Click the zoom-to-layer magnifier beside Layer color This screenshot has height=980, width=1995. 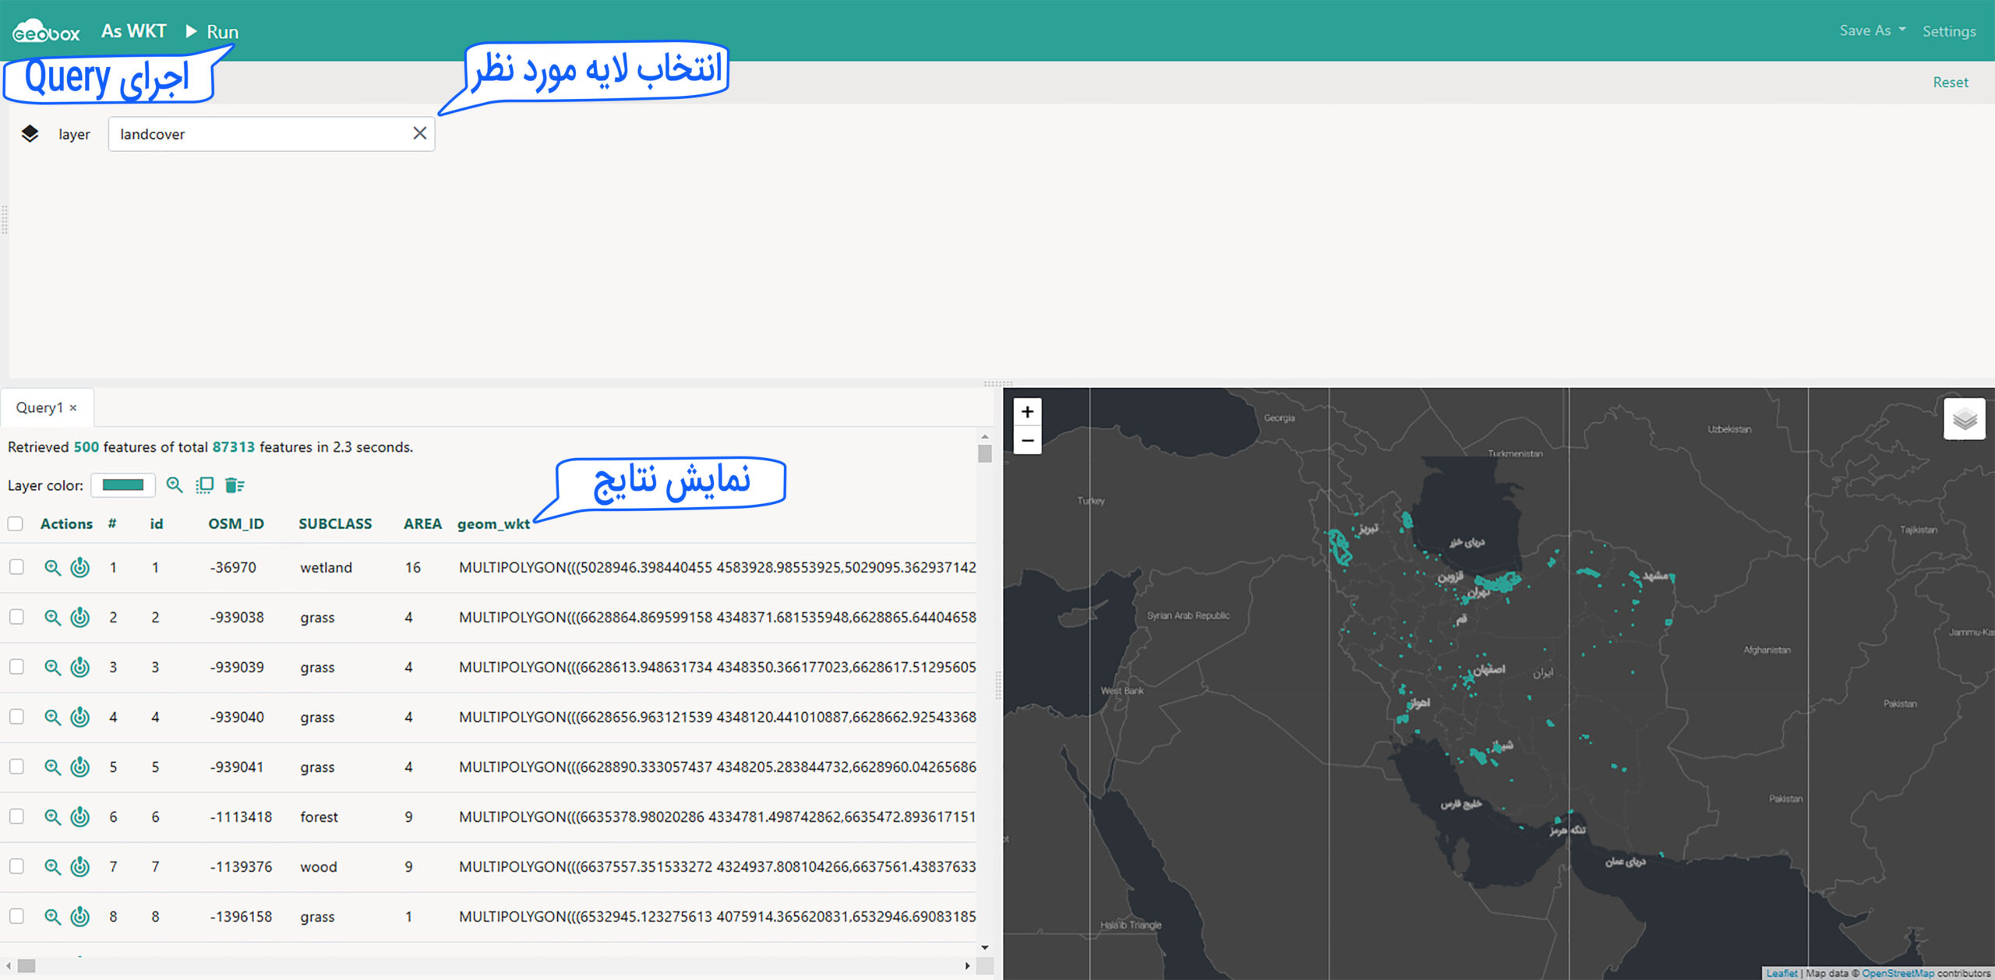175,485
